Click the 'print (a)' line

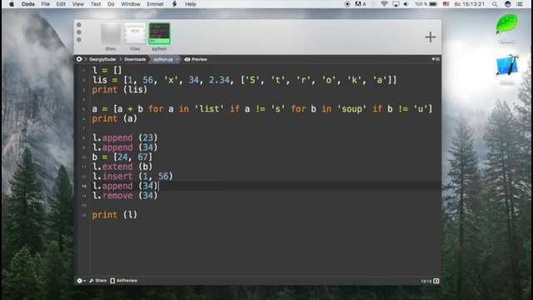115,118
